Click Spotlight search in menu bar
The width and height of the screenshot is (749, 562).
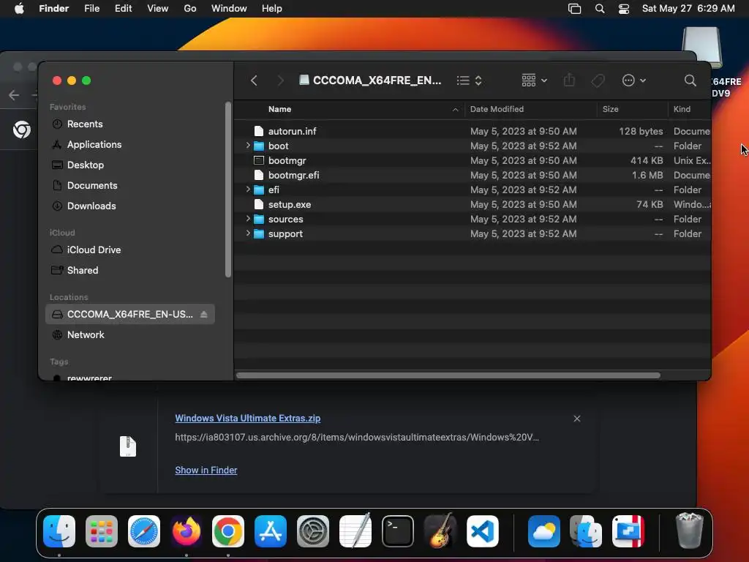click(600, 9)
